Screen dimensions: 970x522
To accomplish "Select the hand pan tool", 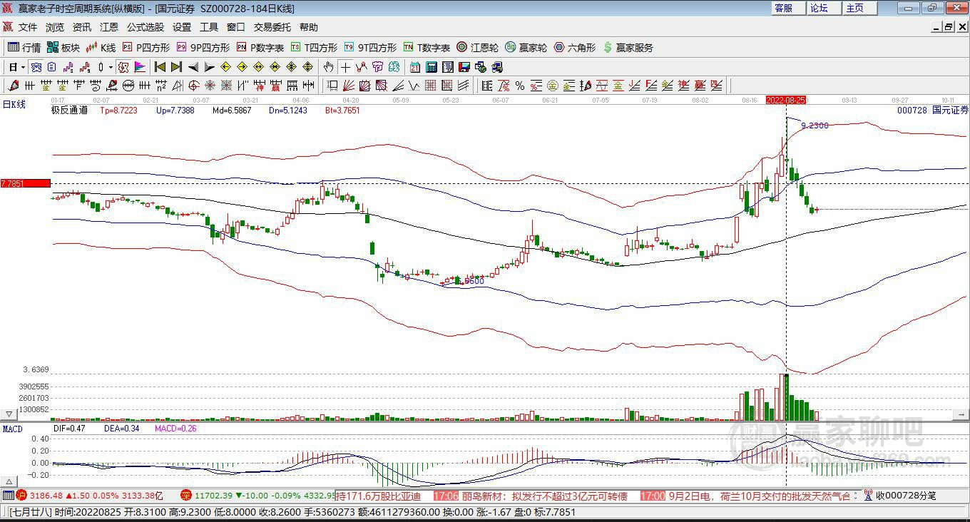I will [x=328, y=67].
